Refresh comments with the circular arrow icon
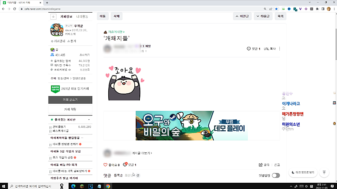337x189 pixels. pos(138,175)
